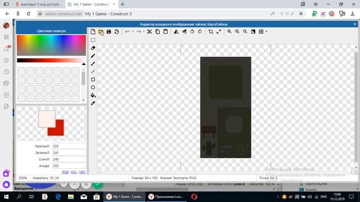Click the Альфа value input field
The height and width of the screenshot is (202, 360).
coord(69,166)
